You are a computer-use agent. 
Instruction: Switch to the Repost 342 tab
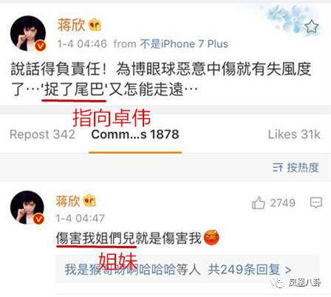(x=42, y=135)
